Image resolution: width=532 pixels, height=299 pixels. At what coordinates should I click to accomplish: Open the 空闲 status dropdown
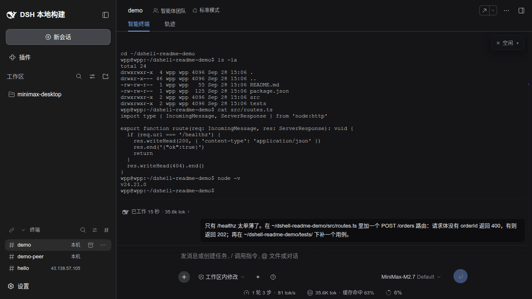pos(508,43)
